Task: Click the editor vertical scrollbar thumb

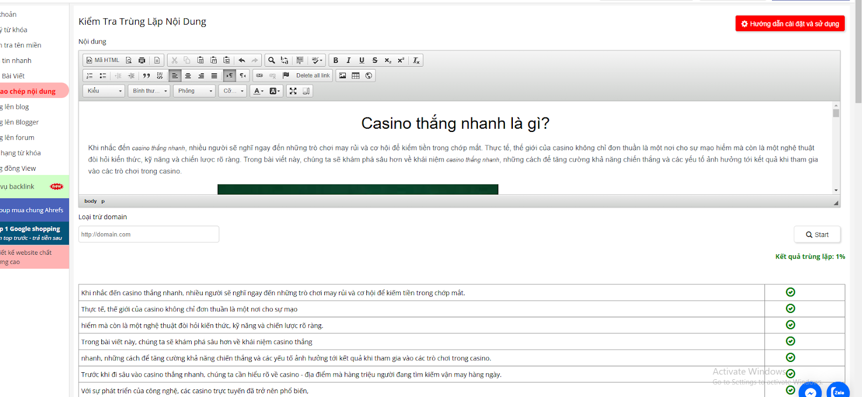Action: pyautogui.click(x=836, y=113)
